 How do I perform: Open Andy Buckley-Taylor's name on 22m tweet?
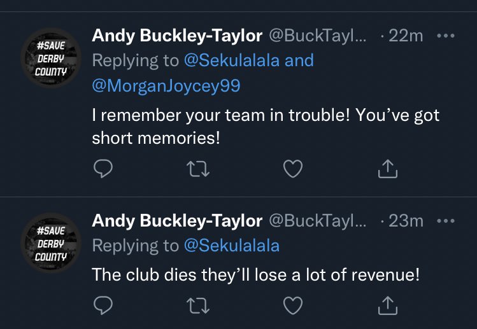(x=177, y=36)
